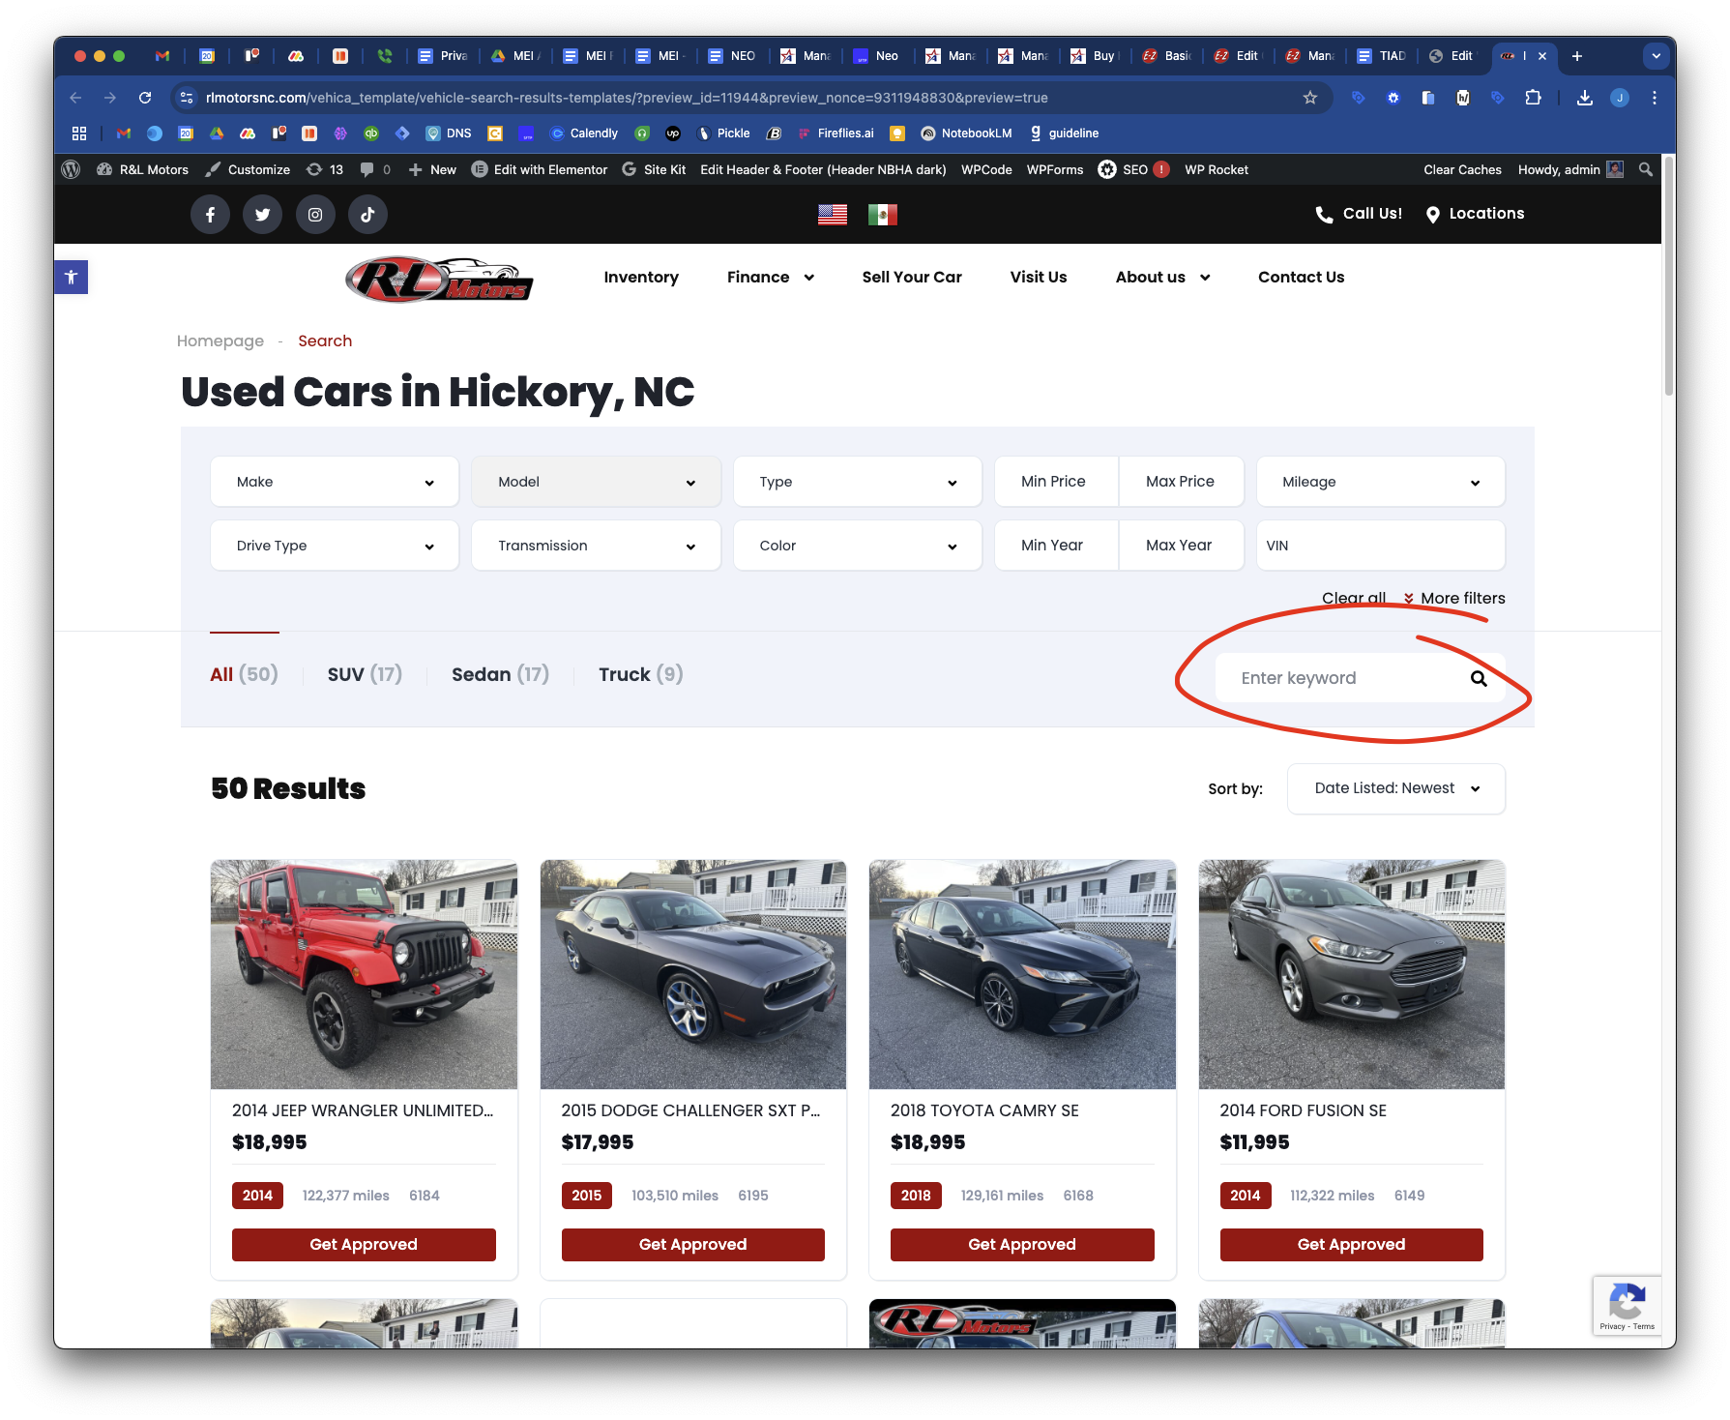Expand the Make dropdown
The width and height of the screenshot is (1730, 1420).
pyautogui.click(x=335, y=482)
